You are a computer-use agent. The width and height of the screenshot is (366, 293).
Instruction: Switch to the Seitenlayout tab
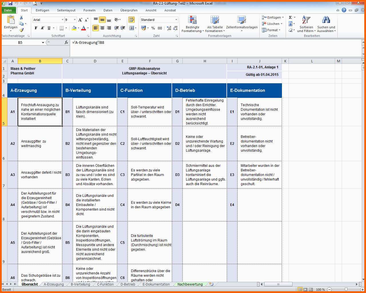coord(66,10)
